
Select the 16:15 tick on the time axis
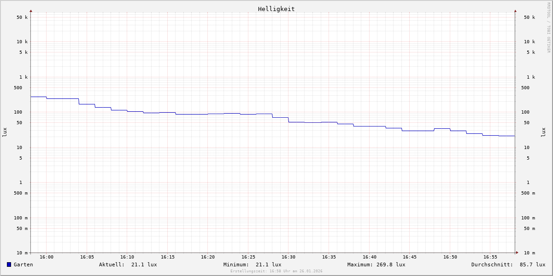[x=168, y=257]
